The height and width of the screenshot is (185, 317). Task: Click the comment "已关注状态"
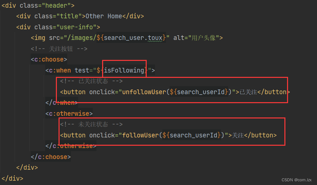(x=93, y=81)
